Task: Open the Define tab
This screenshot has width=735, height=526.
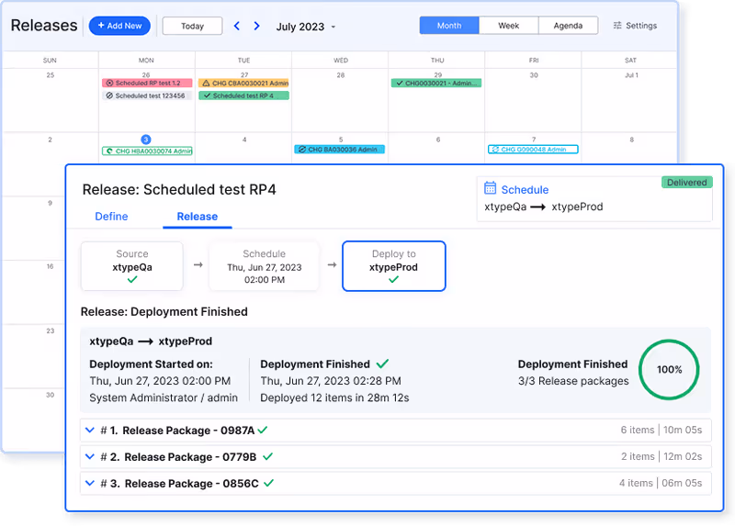Action: click(111, 217)
